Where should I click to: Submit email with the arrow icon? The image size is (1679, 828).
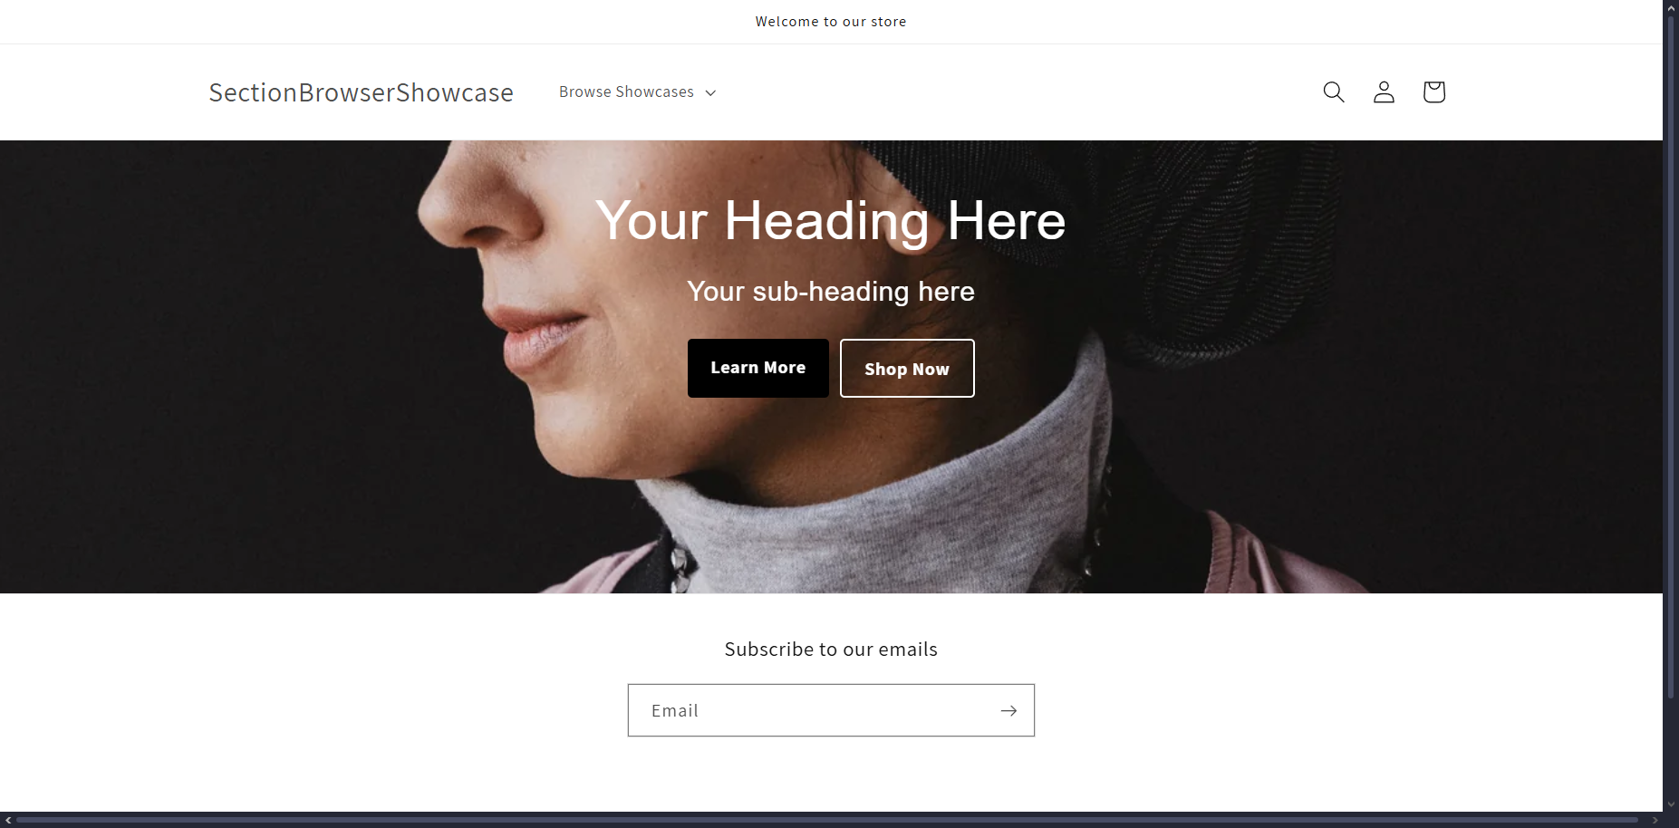(x=1008, y=711)
